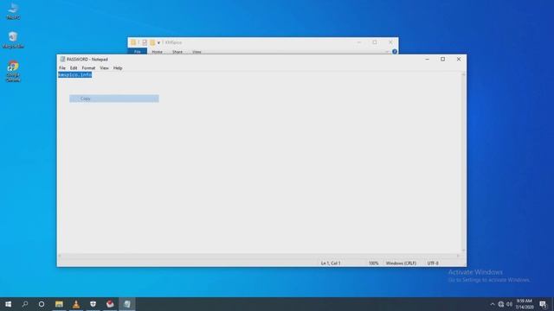Close the File Explorer window

pos(390,42)
